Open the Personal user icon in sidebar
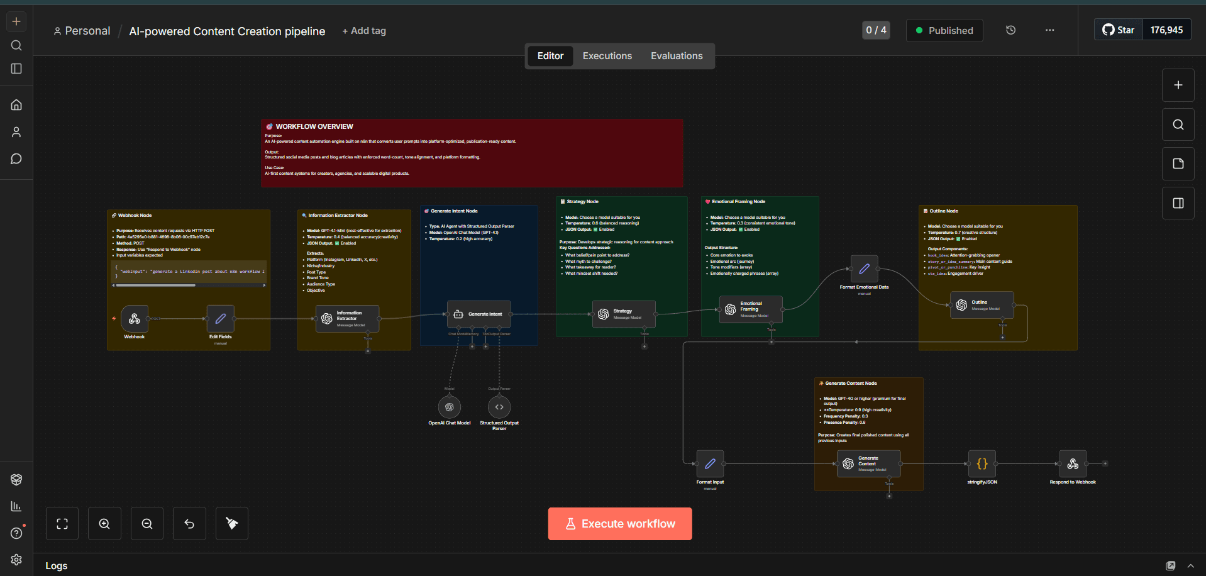The image size is (1206, 576). (x=16, y=132)
